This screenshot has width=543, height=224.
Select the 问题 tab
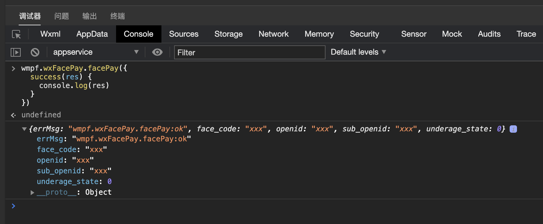tap(62, 16)
